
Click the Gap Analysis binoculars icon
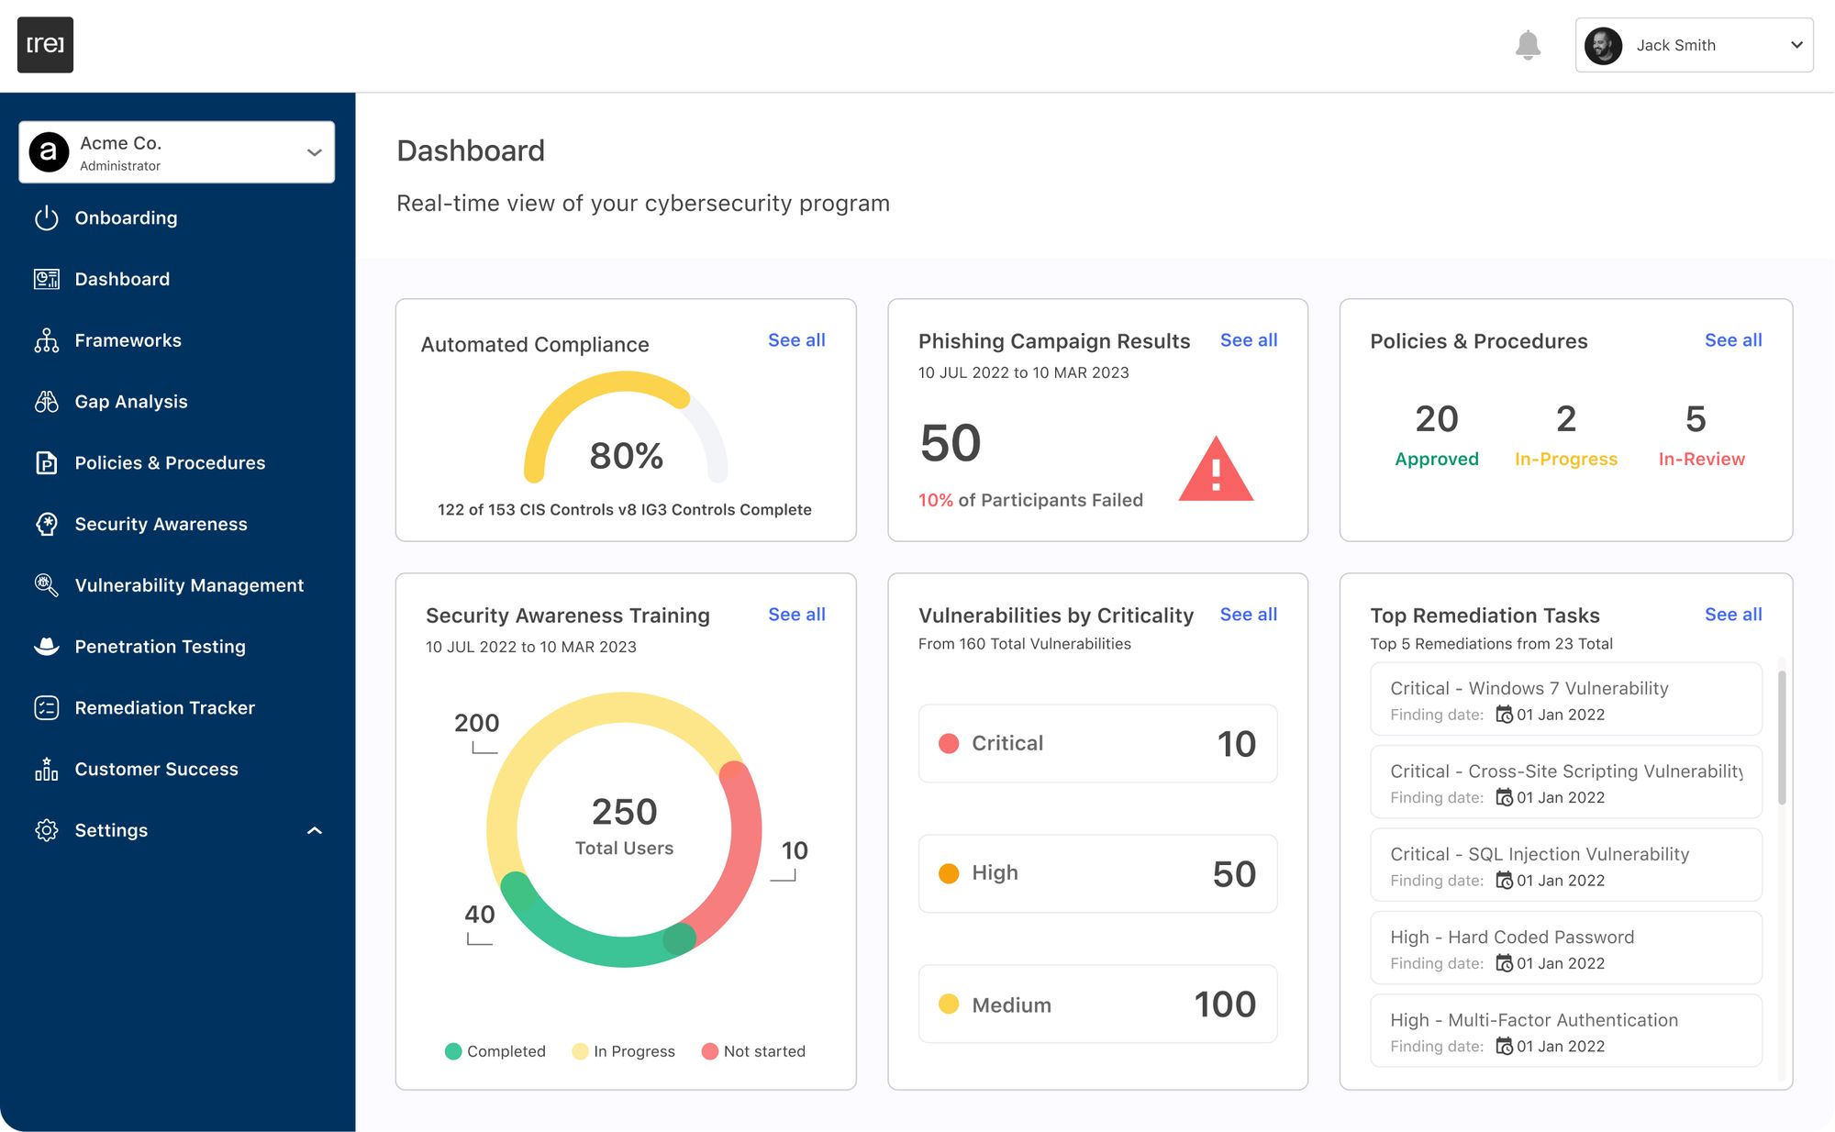pos(46,402)
